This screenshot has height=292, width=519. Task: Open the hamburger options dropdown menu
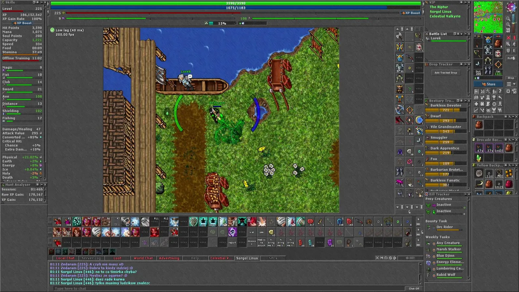[511, 84]
